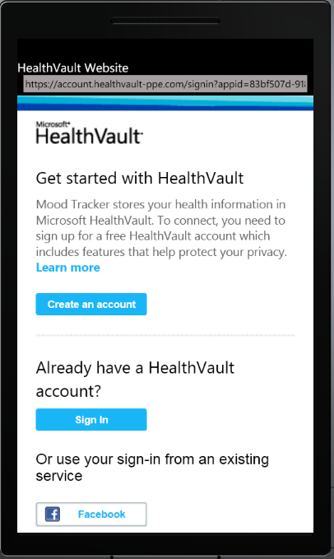Image resolution: width=334 pixels, height=559 pixels.
Task: Click the HealthVault logo wordmark
Action: tap(90, 136)
